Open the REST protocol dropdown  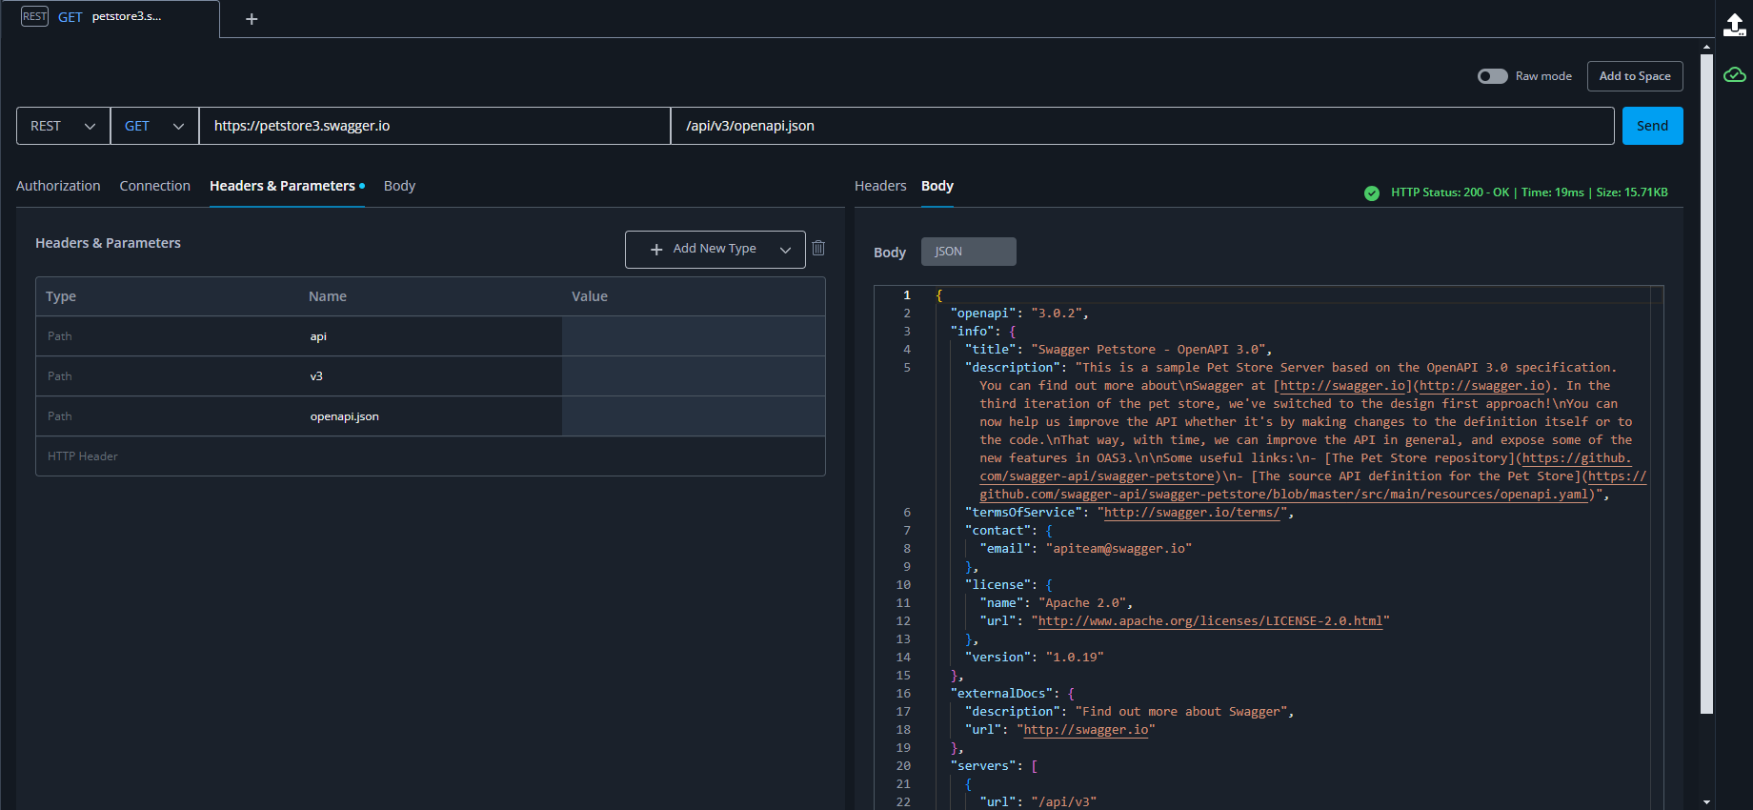(x=63, y=126)
